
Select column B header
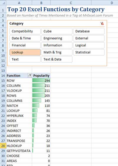[x=41, y=3]
